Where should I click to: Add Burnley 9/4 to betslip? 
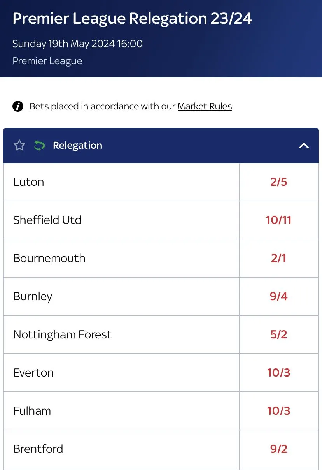point(278,296)
